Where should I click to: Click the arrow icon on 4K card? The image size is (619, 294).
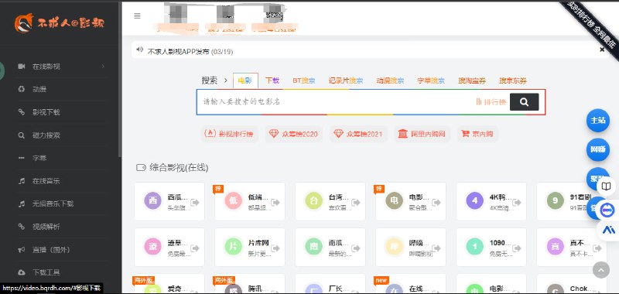tap(517, 202)
